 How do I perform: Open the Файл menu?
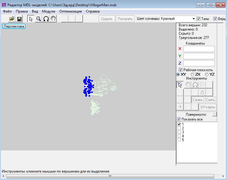click(7, 11)
